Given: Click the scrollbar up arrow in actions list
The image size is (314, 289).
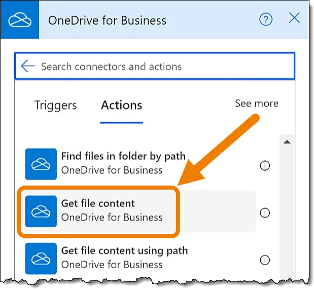Looking at the screenshot, I should [x=287, y=142].
